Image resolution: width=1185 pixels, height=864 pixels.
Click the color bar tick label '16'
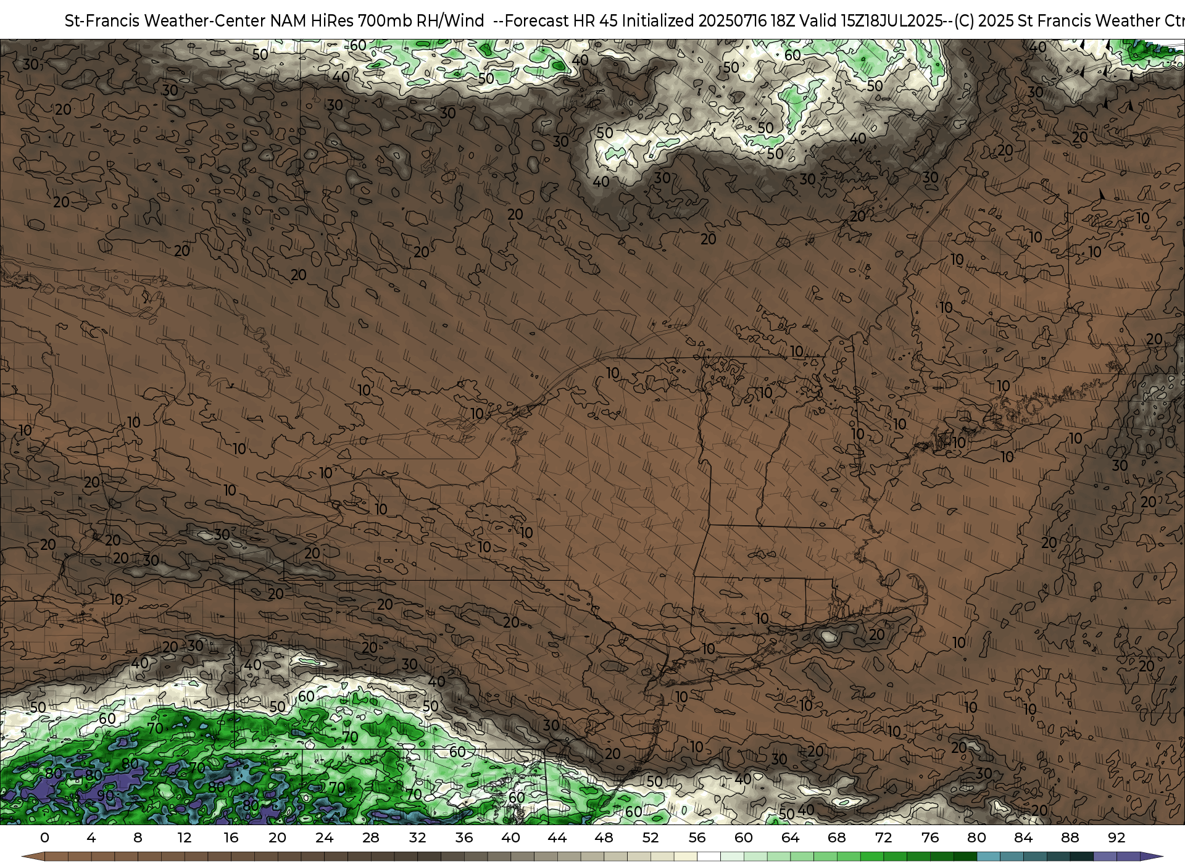(x=231, y=837)
